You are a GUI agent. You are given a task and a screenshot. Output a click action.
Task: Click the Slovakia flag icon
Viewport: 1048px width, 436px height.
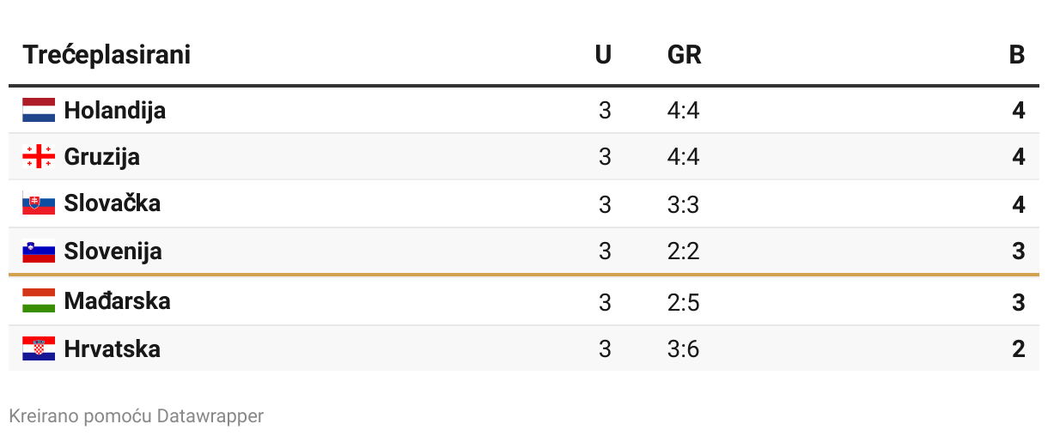pos(39,203)
